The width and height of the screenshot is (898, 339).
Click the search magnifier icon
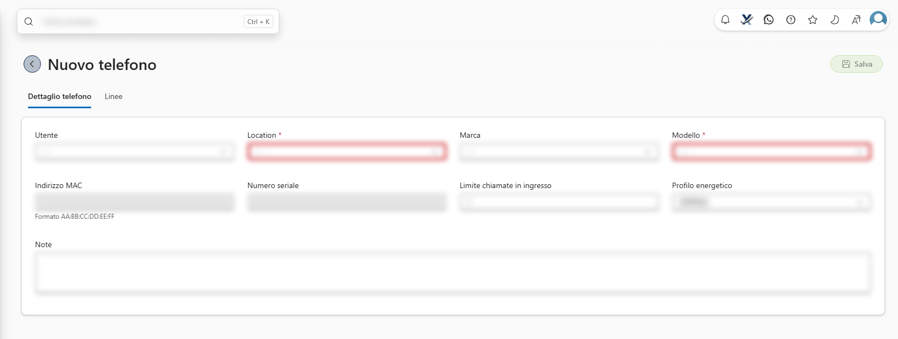tap(29, 22)
